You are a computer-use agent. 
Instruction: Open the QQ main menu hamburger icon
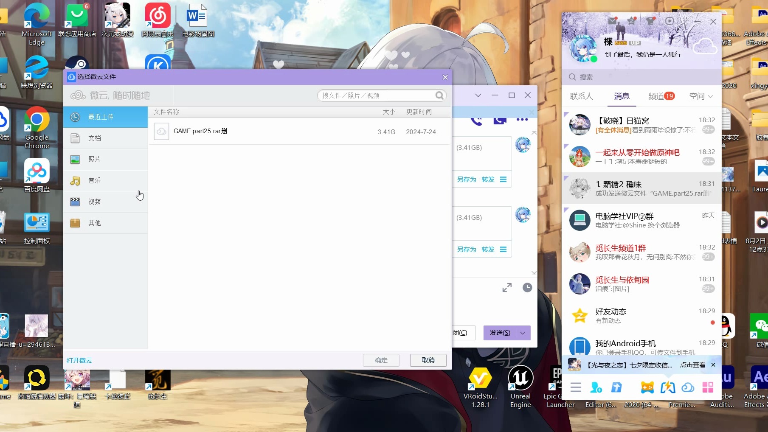(x=576, y=387)
